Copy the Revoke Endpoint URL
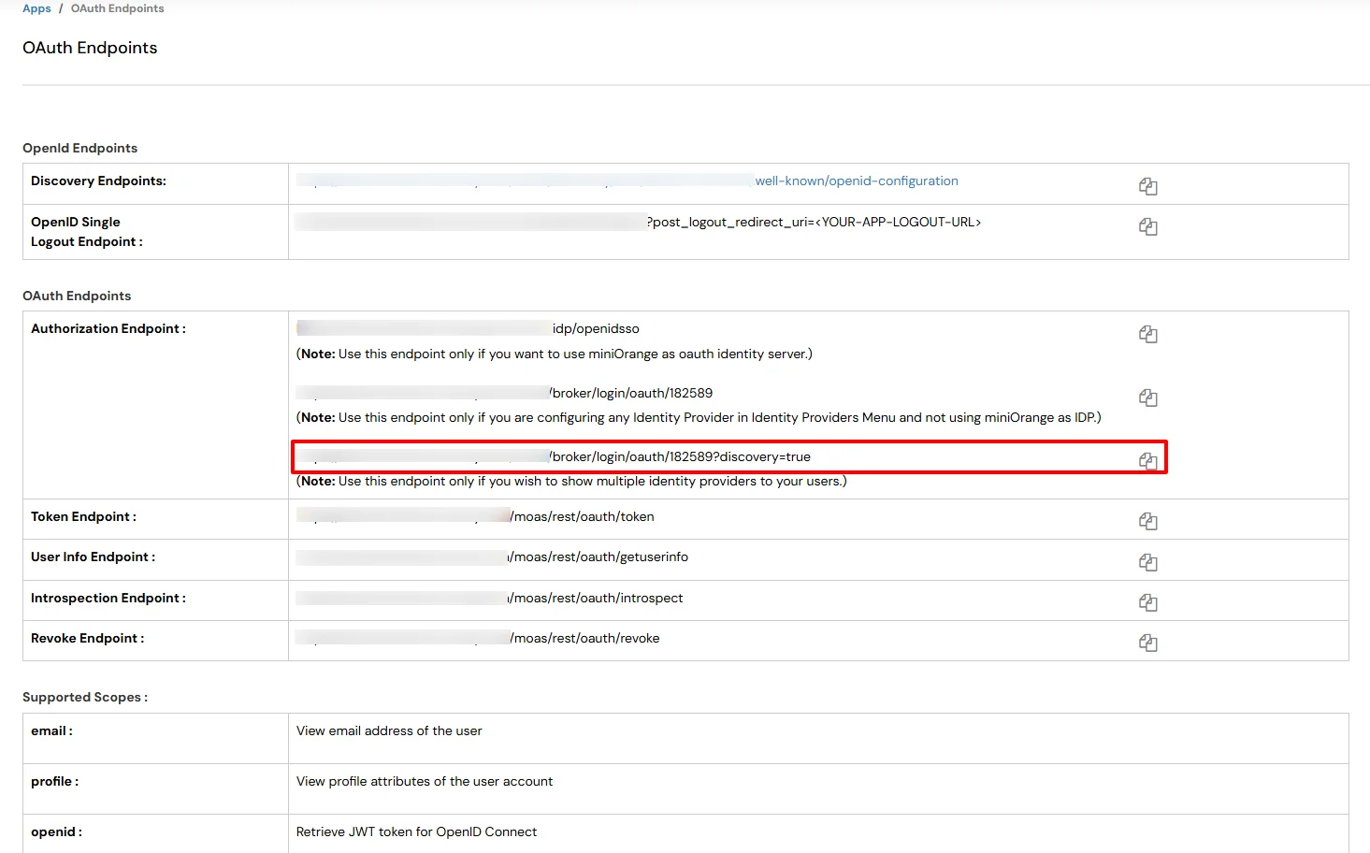Image resolution: width=1370 pixels, height=853 pixels. (1148, 643)
